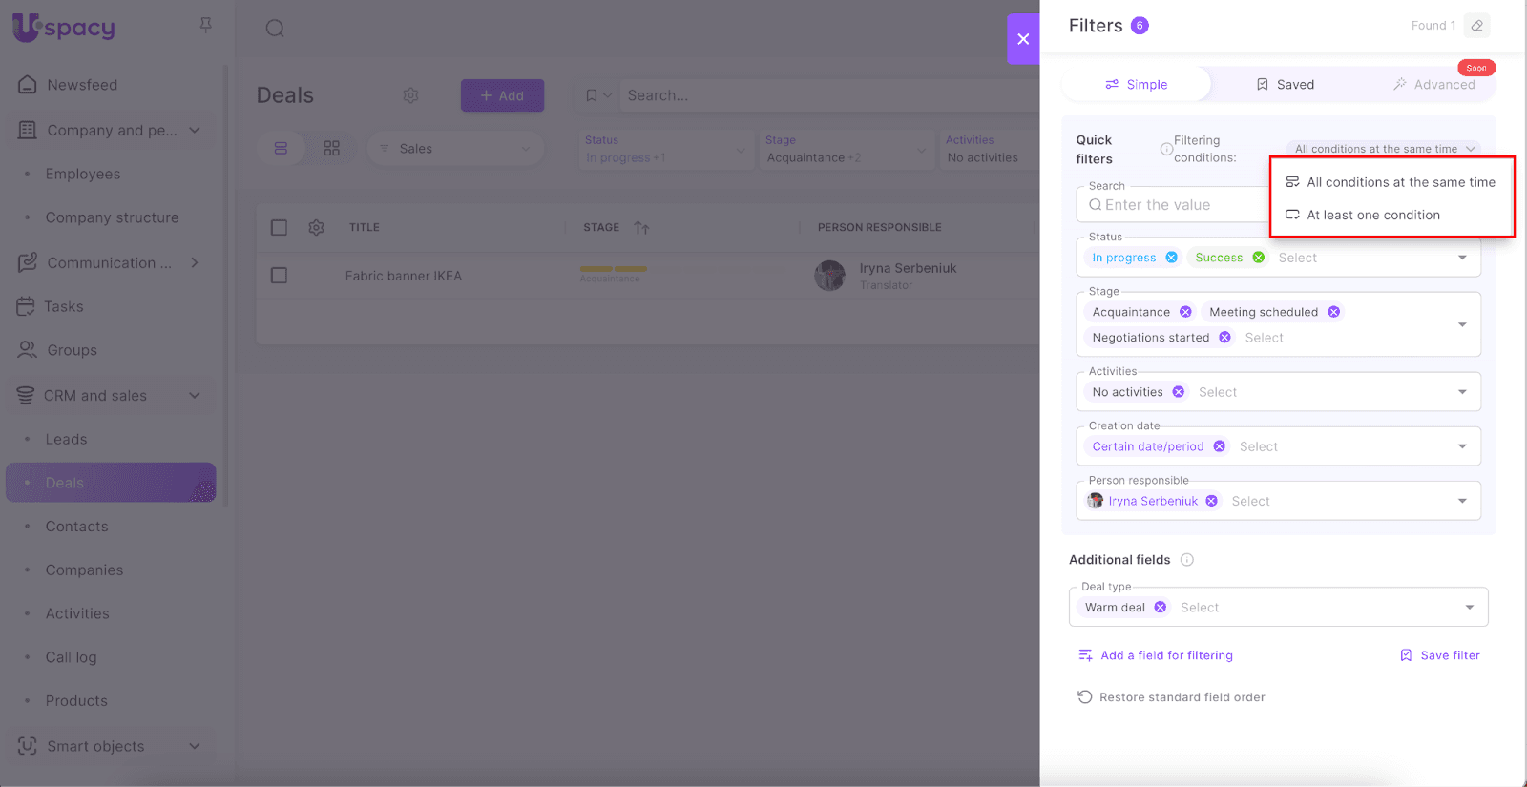The image size is (1527, 787).
Task: Click the clear filters eraser icon
Action: 1476,26
